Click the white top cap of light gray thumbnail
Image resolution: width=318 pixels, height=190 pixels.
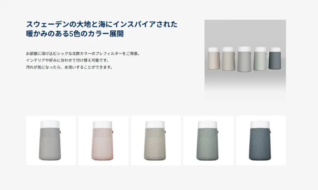tap(50, 124)
